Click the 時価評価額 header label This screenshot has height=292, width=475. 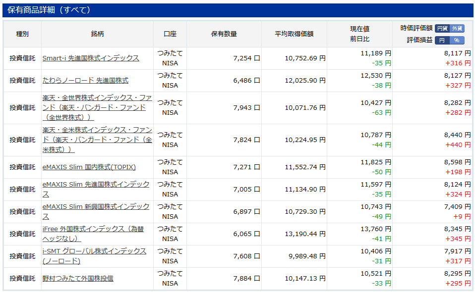(x=416, y=28)
